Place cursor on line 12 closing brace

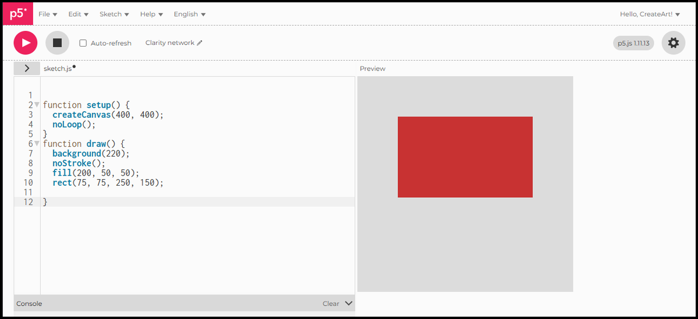tap(45, 202)
